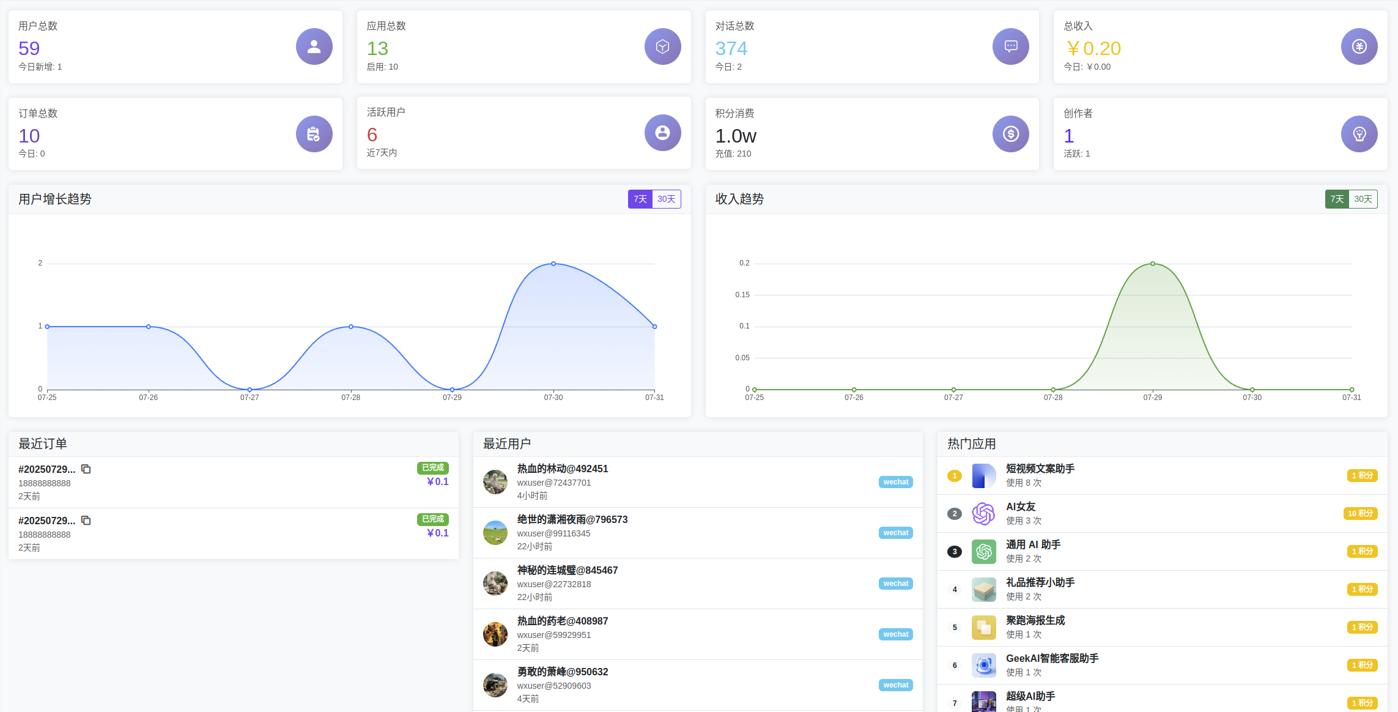This screenshot has width=1398, height=712.
Task: Switch revenue trend chart to 30天
Action: tap(1363, 199)
